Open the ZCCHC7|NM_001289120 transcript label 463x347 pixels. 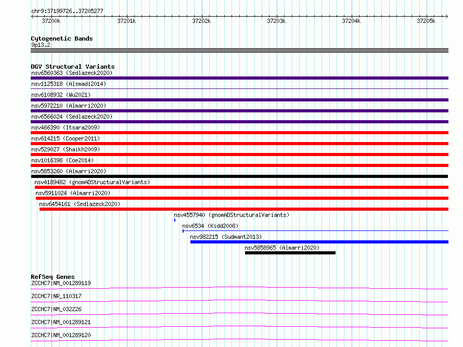coord(61,335)
